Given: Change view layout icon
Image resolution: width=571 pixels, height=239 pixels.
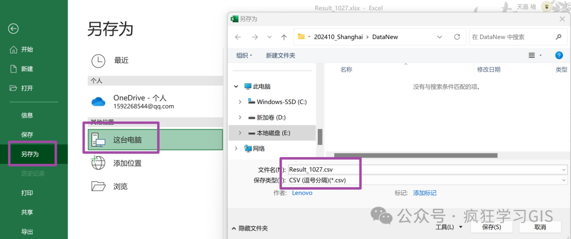Looking at the screenshot, I should point(532,56).
